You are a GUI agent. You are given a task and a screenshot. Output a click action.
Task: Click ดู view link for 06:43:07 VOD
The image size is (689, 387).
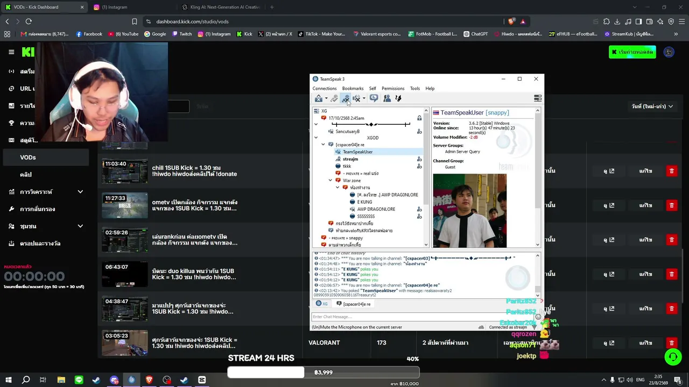[609, 274]
